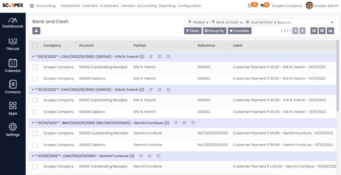Collapse the BNK1/2022/01/0002 Gemini Furniture group
Image resolution: width=341 pixels, height=175 pixels.
coord(33,123)
